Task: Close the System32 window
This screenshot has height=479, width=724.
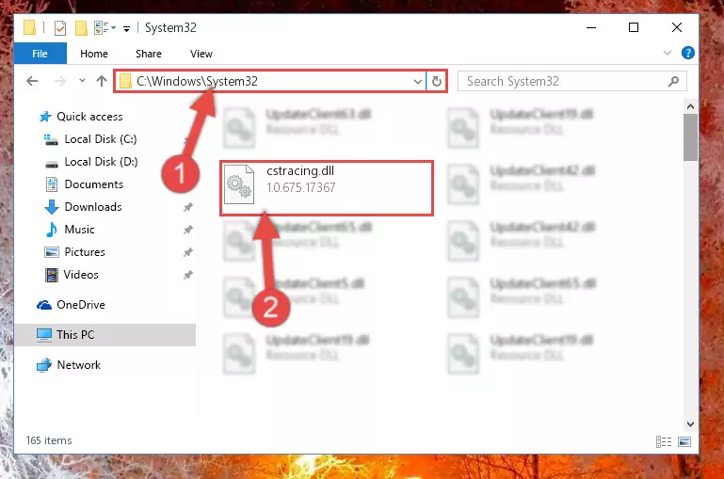Action: coord(676,27)
